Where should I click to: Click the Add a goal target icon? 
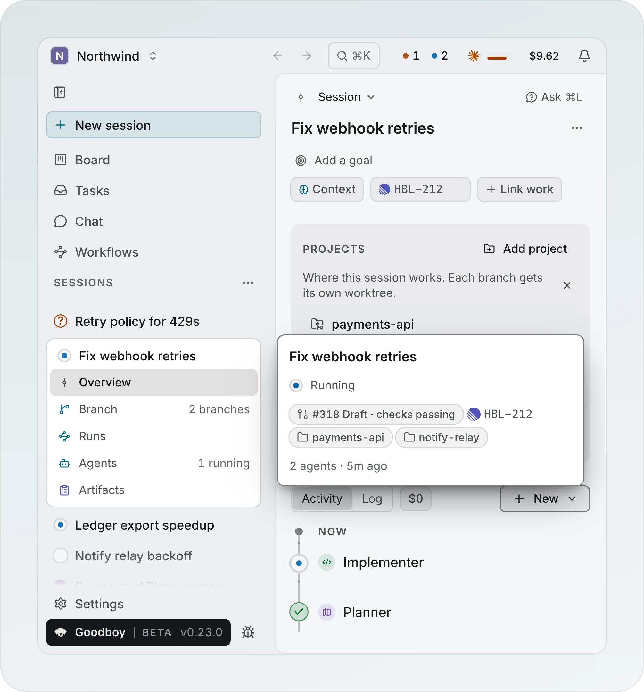[301, 161]
